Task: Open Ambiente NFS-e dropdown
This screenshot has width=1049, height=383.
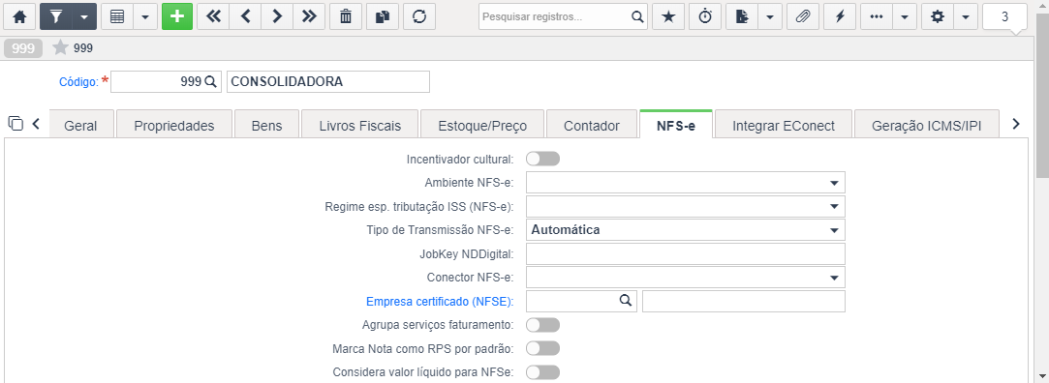Action: 686,183
